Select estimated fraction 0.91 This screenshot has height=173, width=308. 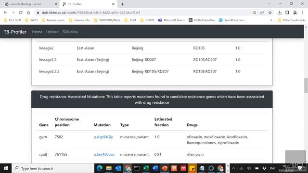click(158, 154)
